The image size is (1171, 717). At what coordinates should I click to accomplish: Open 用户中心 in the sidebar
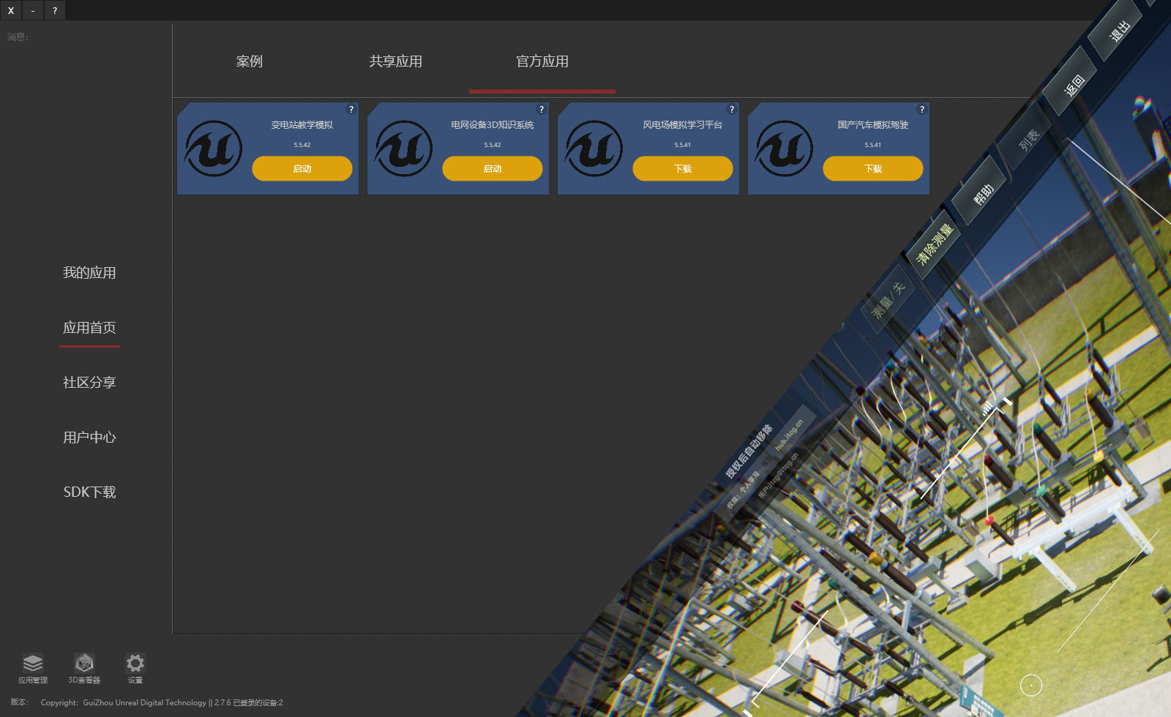(x=89, y=438)
